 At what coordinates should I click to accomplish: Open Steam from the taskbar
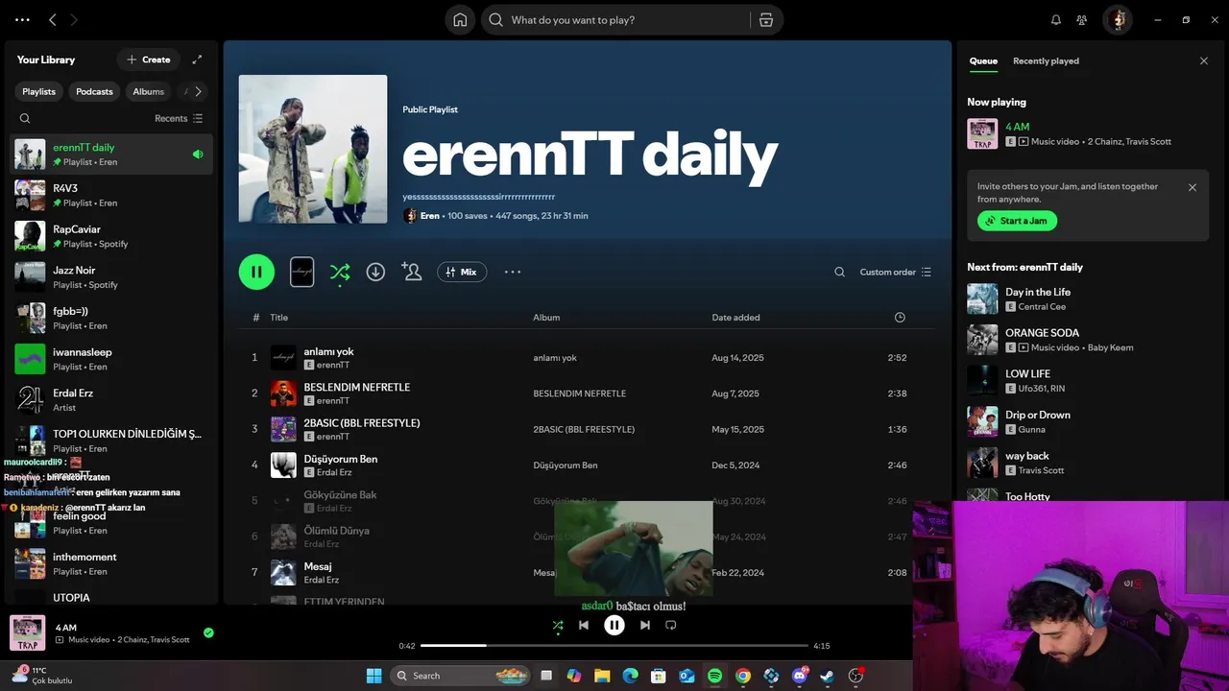pyautogui.click(x=827, y=676)
